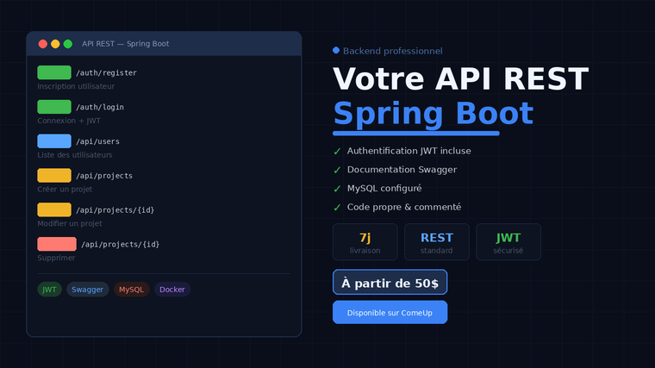
Task: Open the /auth/login endpoint
Action: click(100, 107)
